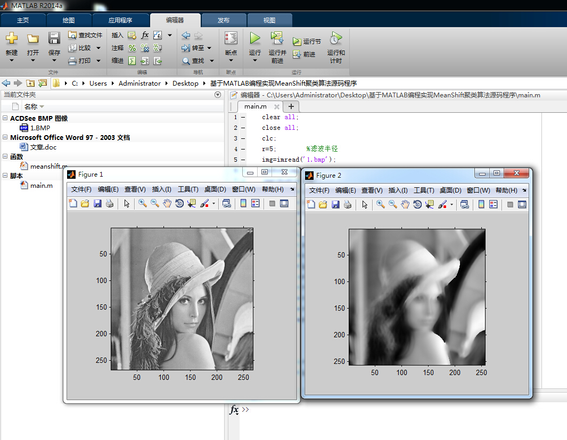Click the Back arrow in address bar
The image size is (567, 440).
6,83
